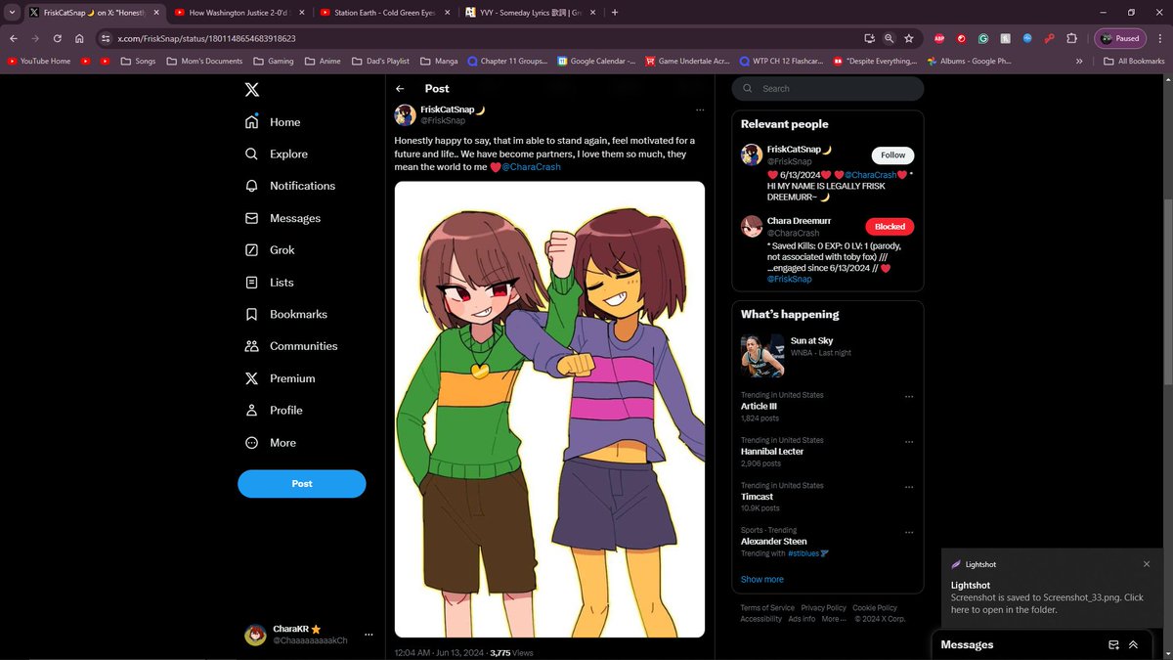Open the More menu in the sidebar
1173x660 pixels.
point(271,443)
